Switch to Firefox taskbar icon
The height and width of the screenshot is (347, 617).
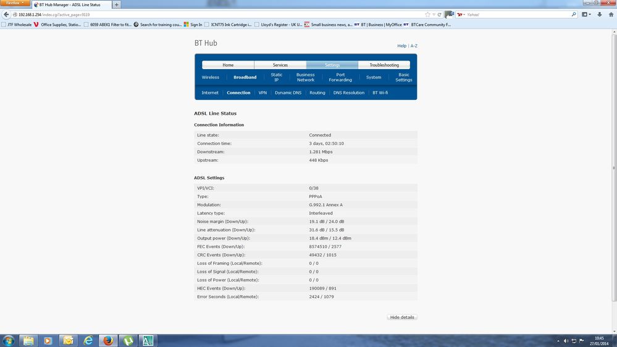point(108,340)
